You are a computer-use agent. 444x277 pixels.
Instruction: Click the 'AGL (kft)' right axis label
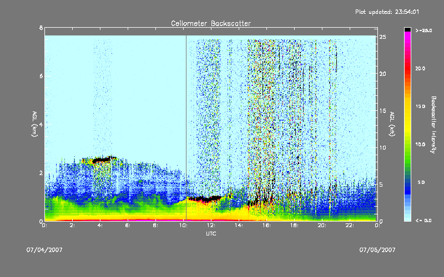coord(392,124)
